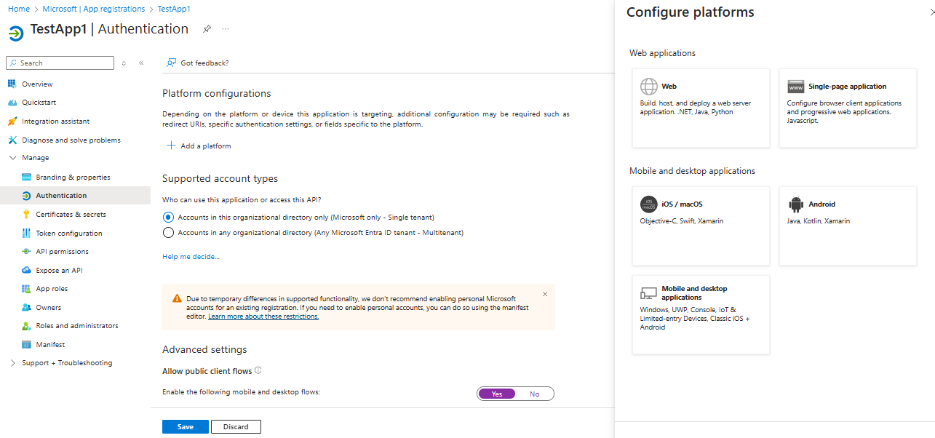The height and width of the screenshot is (438, 935).
Task: Click the info icon beside Allow public client flows
Action: point(258,370)
